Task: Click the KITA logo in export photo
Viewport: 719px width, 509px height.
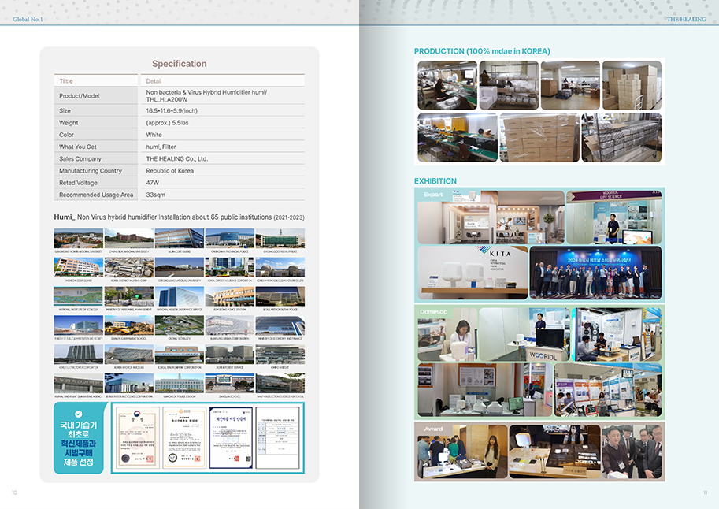Action: (495, 254)
